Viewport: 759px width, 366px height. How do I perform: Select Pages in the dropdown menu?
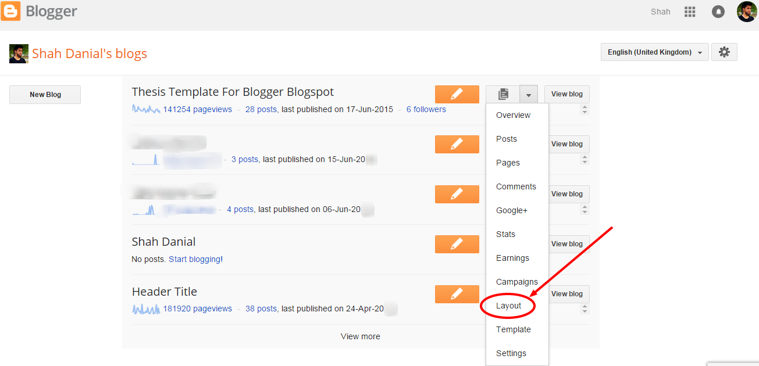click(517, 163)
